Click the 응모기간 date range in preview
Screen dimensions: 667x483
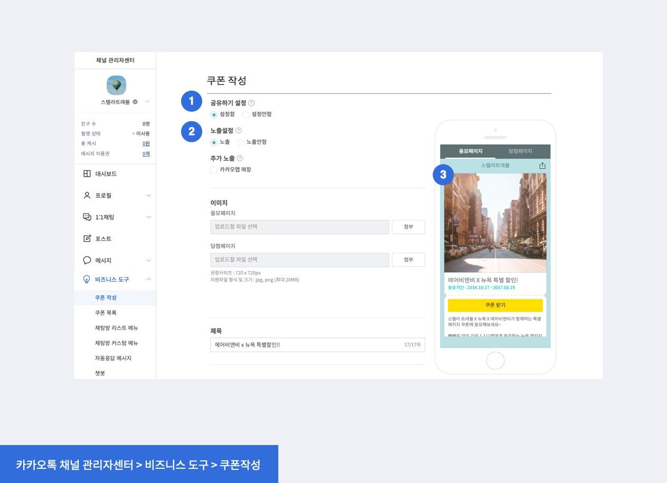coord(481,287)
